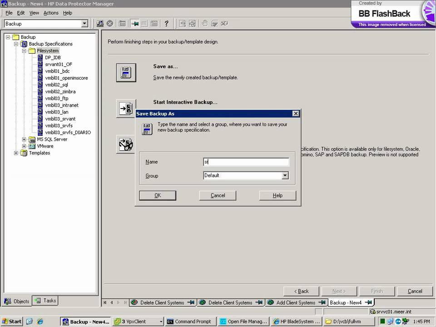Screen dimensions: 436x327
Task: Select vmbl02_zimbra backup specification
Action: (60, 91)
